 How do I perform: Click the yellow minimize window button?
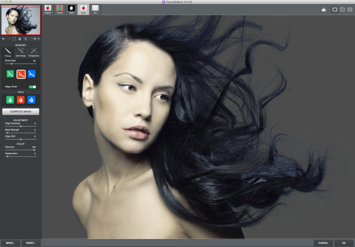(6, 2)
